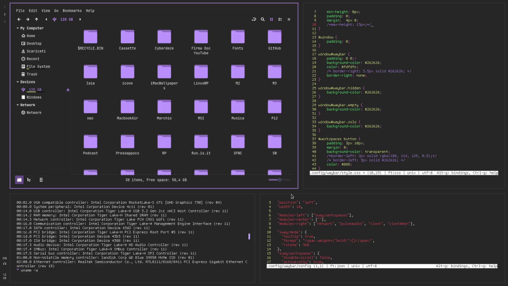This screenshot has width=508, height=286.
Task: Select the icone folder
Action: point(128,75)
